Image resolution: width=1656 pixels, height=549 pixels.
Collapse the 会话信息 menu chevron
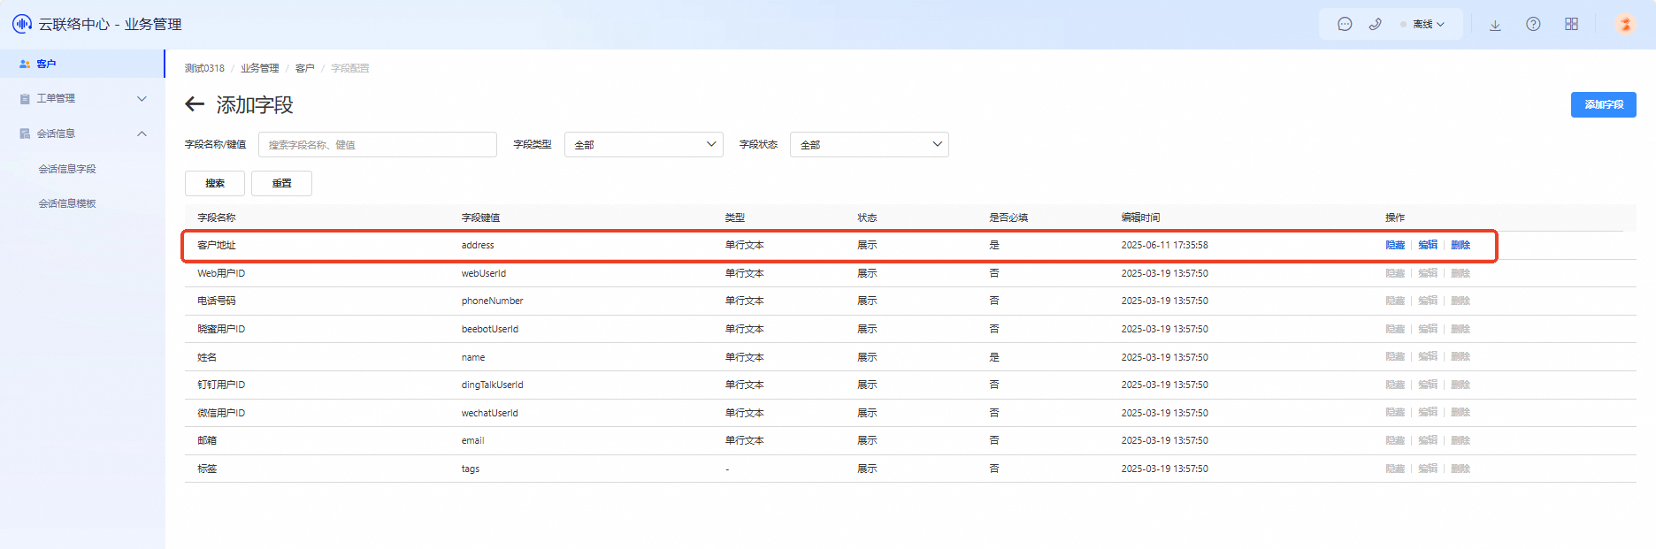[142, 133]
